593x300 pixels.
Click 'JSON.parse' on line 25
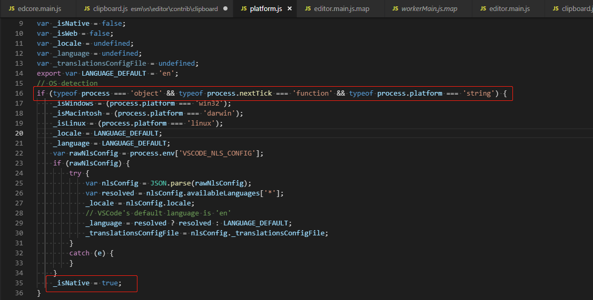tap(171, 183)
